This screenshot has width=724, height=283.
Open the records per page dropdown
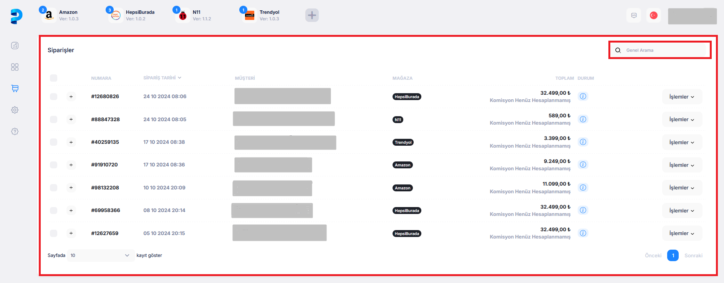100,255
